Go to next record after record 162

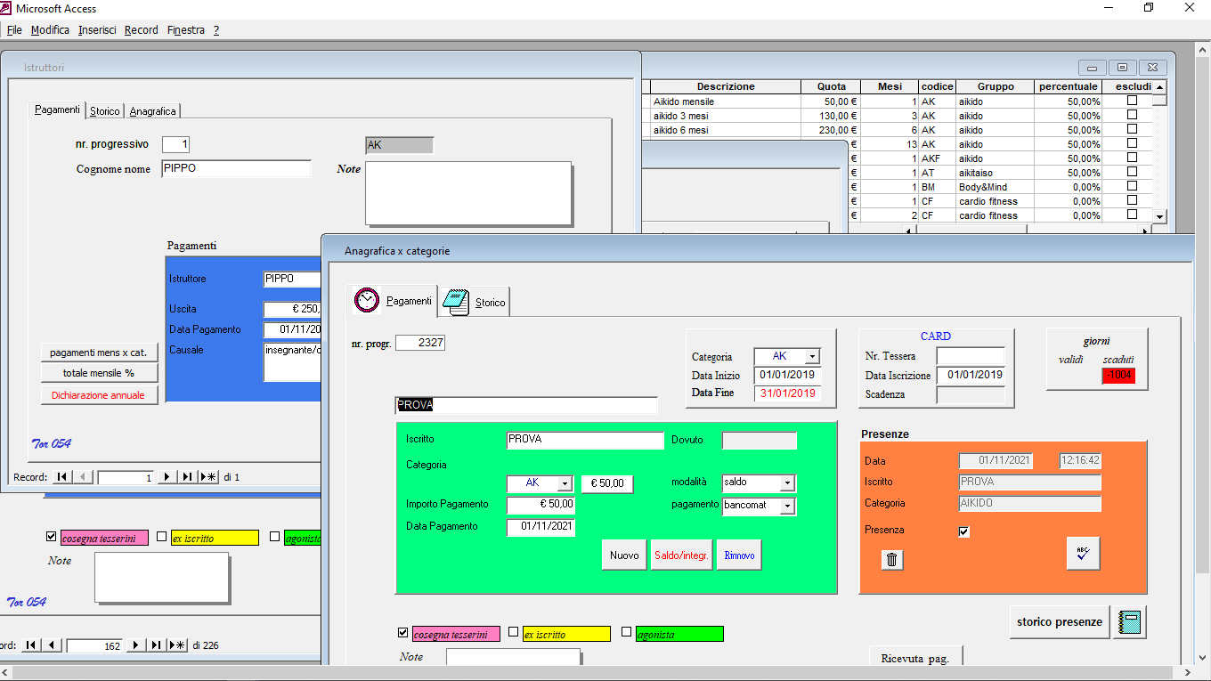tap(135, 645)
